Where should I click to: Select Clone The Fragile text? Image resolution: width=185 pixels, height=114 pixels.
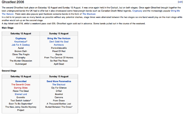click(x=21, y=54)
